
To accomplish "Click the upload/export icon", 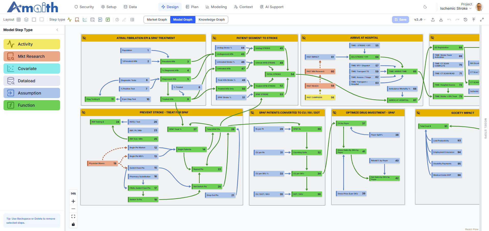I will pos(433,20).
